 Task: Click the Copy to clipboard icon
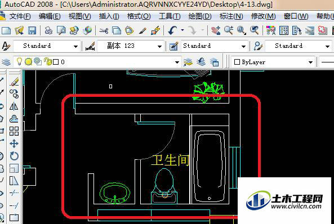tap(116, 30)
